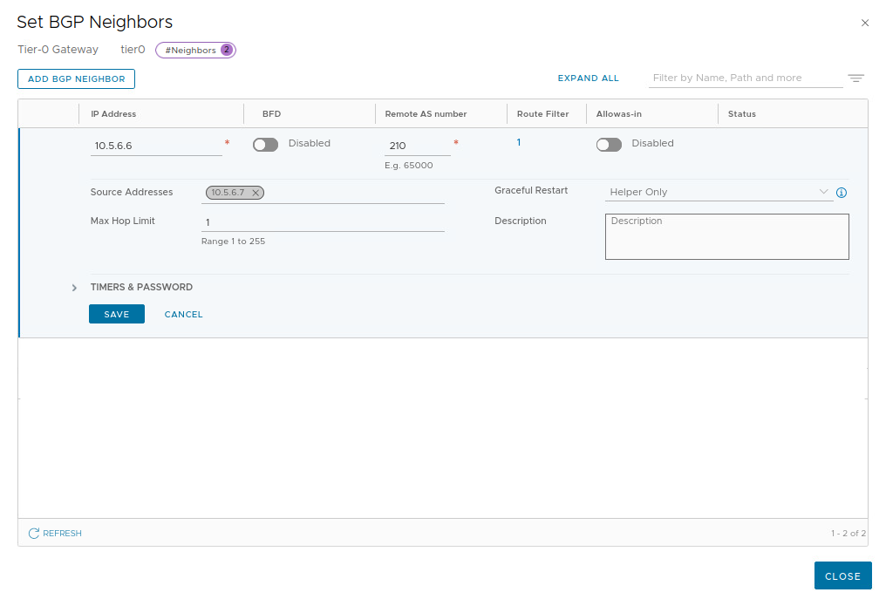Expand the Timers & Password section
Viewport: 886px width, 606px height.
pos(74,288)
